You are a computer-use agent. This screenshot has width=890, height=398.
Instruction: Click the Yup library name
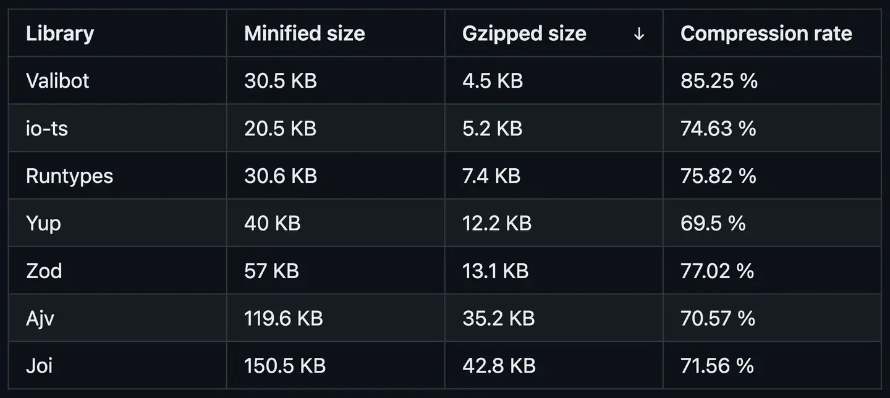point(43,223)
